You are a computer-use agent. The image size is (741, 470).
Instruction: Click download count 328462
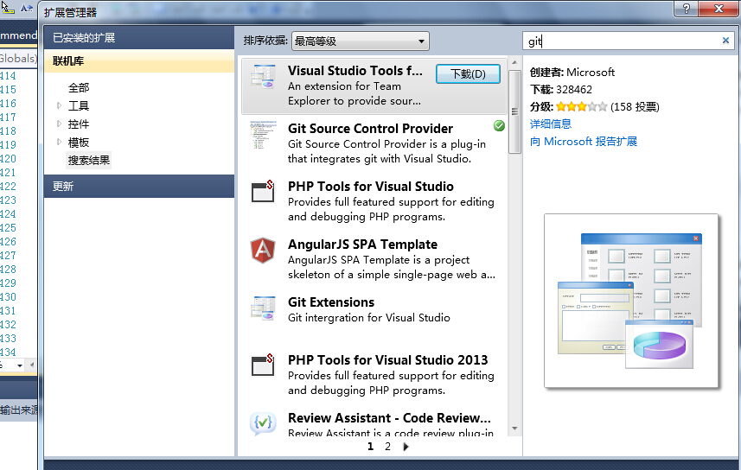click(574, 89)
